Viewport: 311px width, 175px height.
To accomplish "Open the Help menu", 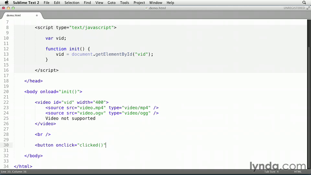I will 170,3.
